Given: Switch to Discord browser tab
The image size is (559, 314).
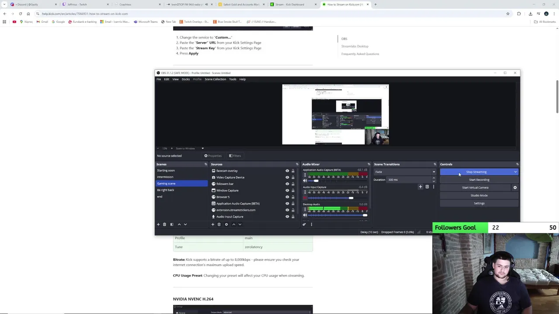Looking at the screenshot, I should coord(34,4).
